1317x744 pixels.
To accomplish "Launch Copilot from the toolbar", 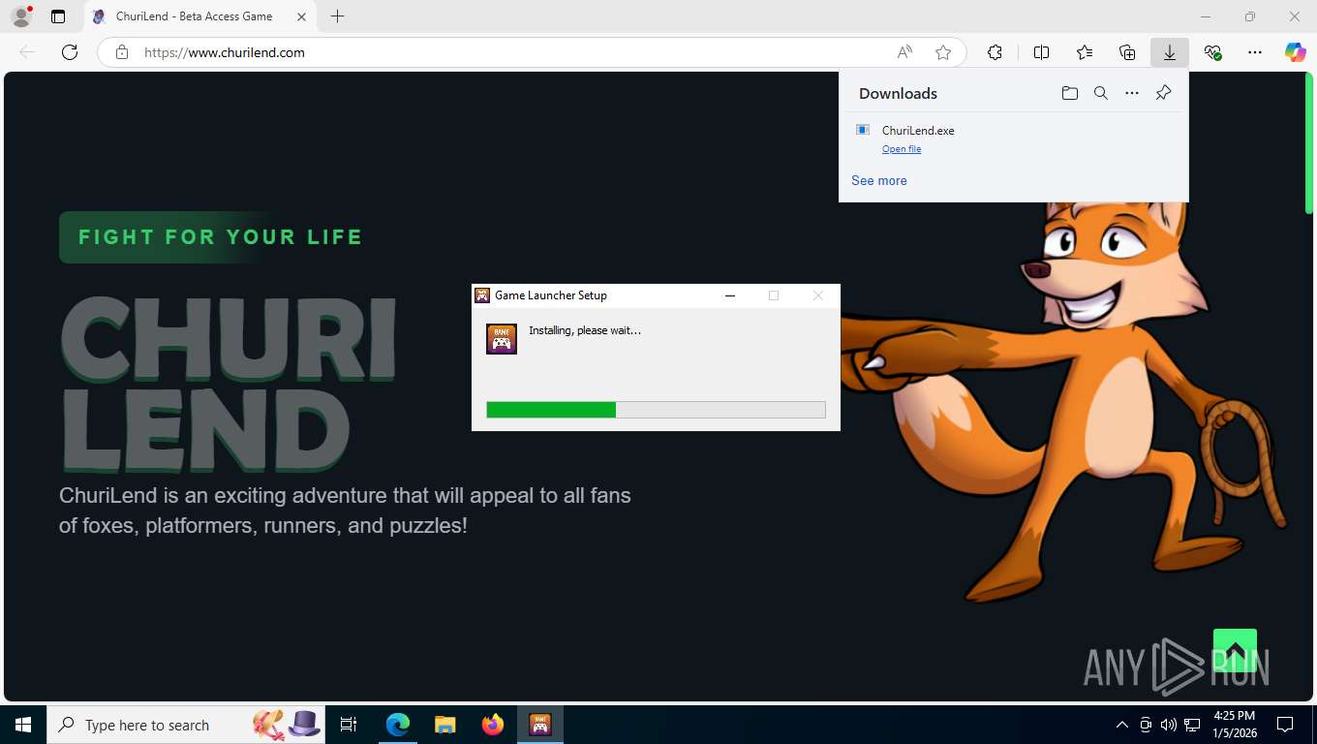I will 1296,52.
